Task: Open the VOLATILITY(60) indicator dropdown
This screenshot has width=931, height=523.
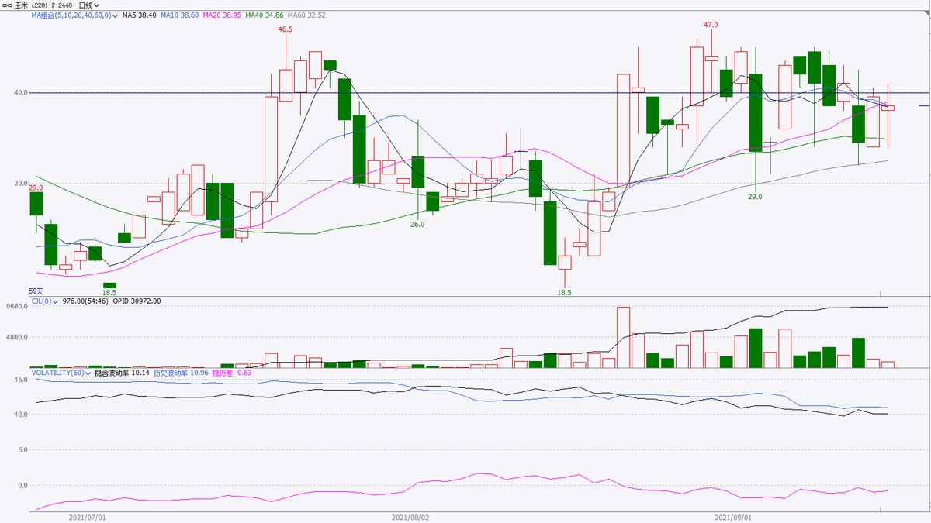Action: (x=62, y=373)
